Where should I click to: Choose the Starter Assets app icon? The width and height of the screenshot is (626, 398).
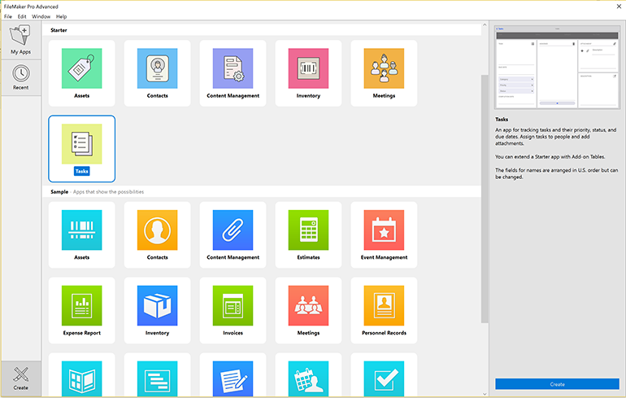[82, 68]
